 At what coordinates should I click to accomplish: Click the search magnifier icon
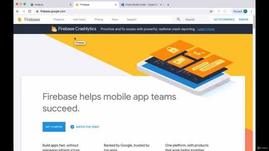(178, 19)
